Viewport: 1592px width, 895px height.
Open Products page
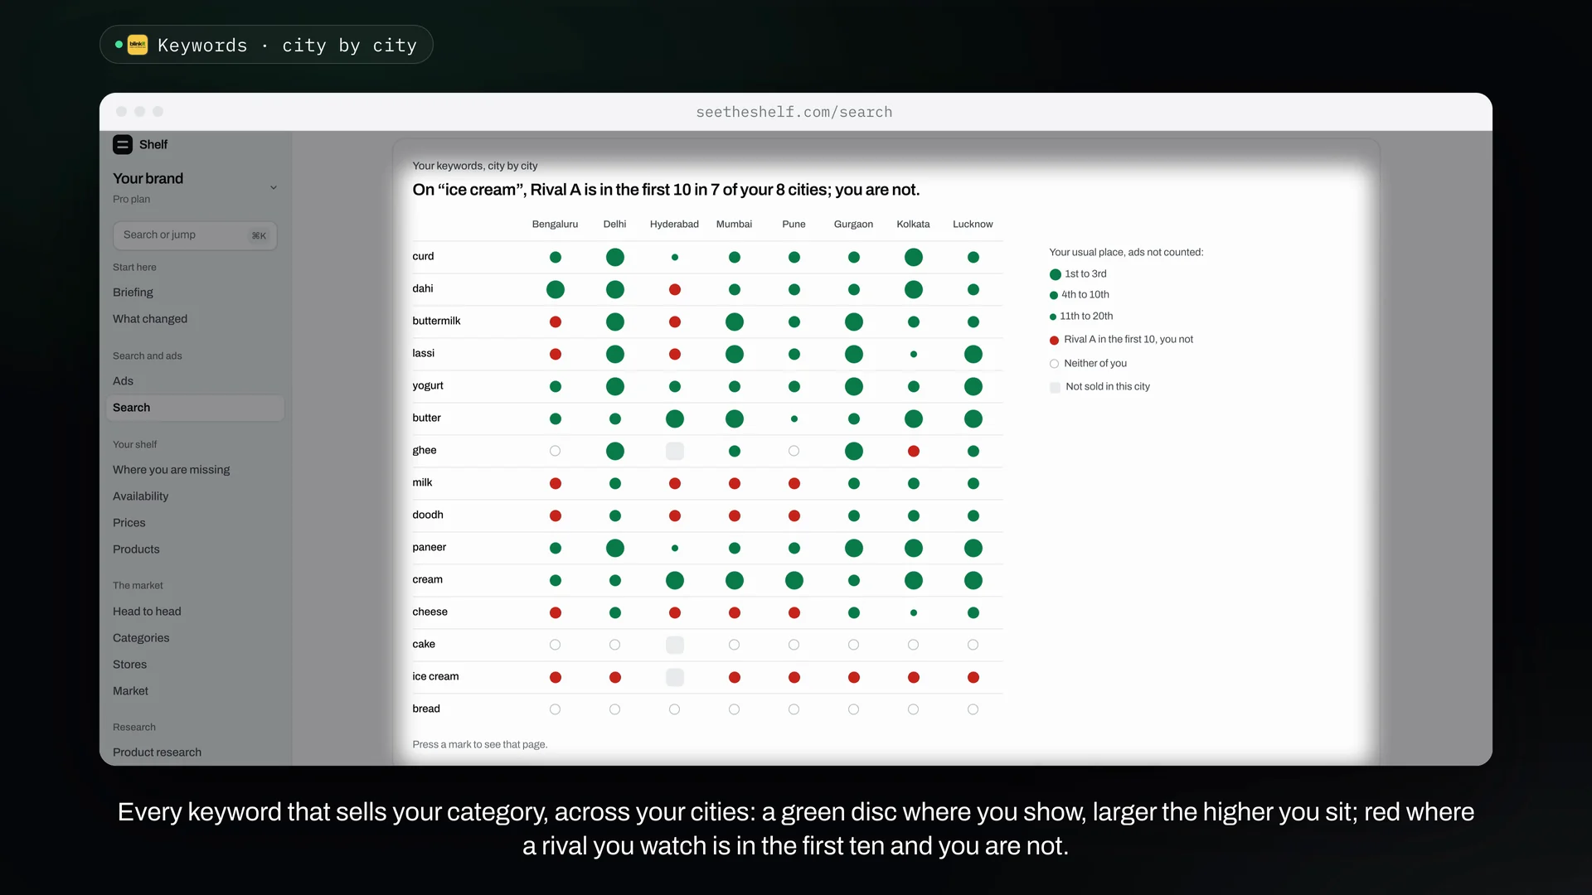coord(136,549)
